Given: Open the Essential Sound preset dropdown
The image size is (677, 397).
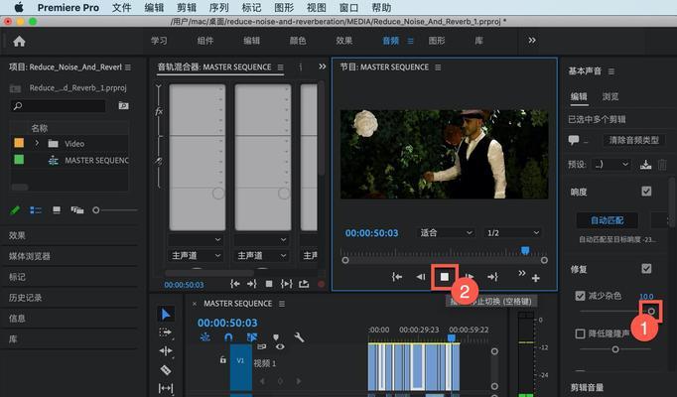Looking at the screenshot, I should (610, 165).
